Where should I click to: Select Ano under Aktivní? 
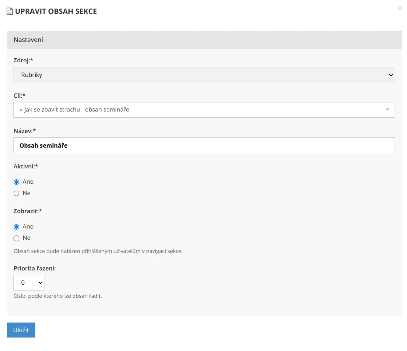(x=16, y=182)
